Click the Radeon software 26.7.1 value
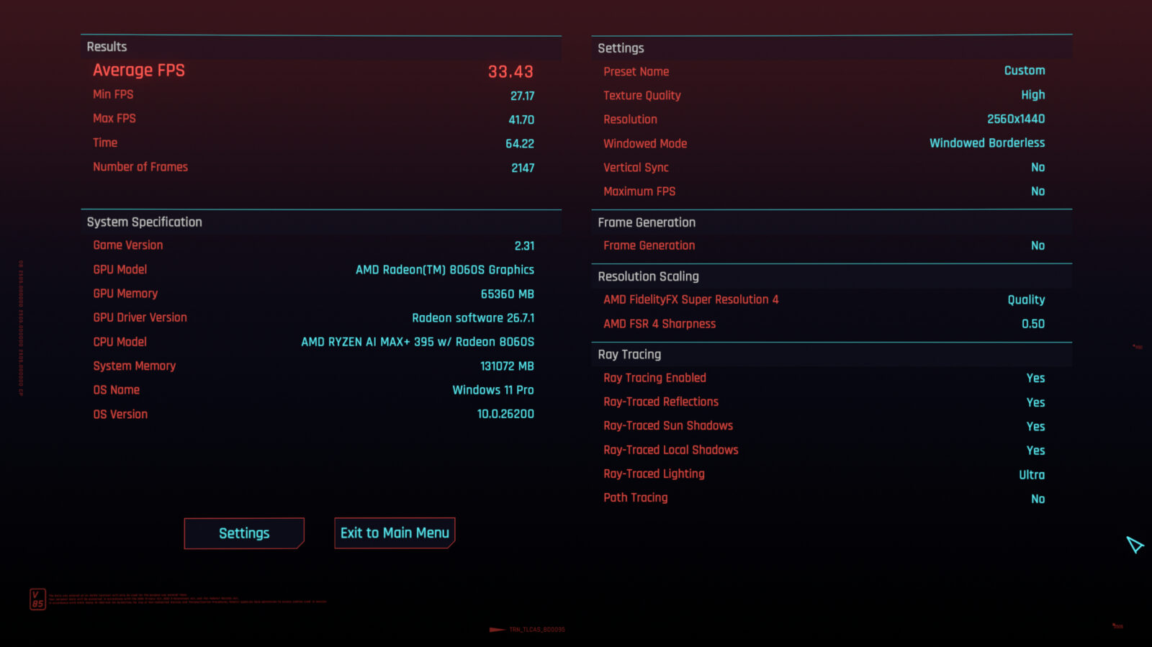The width and height of the screenshot is (1152, 647). 473,318
